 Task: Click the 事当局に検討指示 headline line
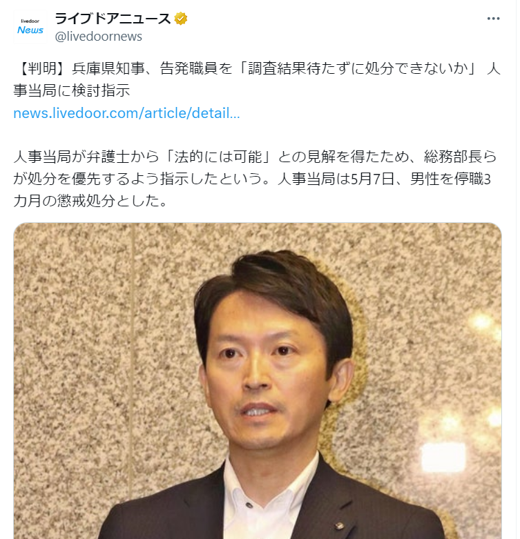[72, 90]
